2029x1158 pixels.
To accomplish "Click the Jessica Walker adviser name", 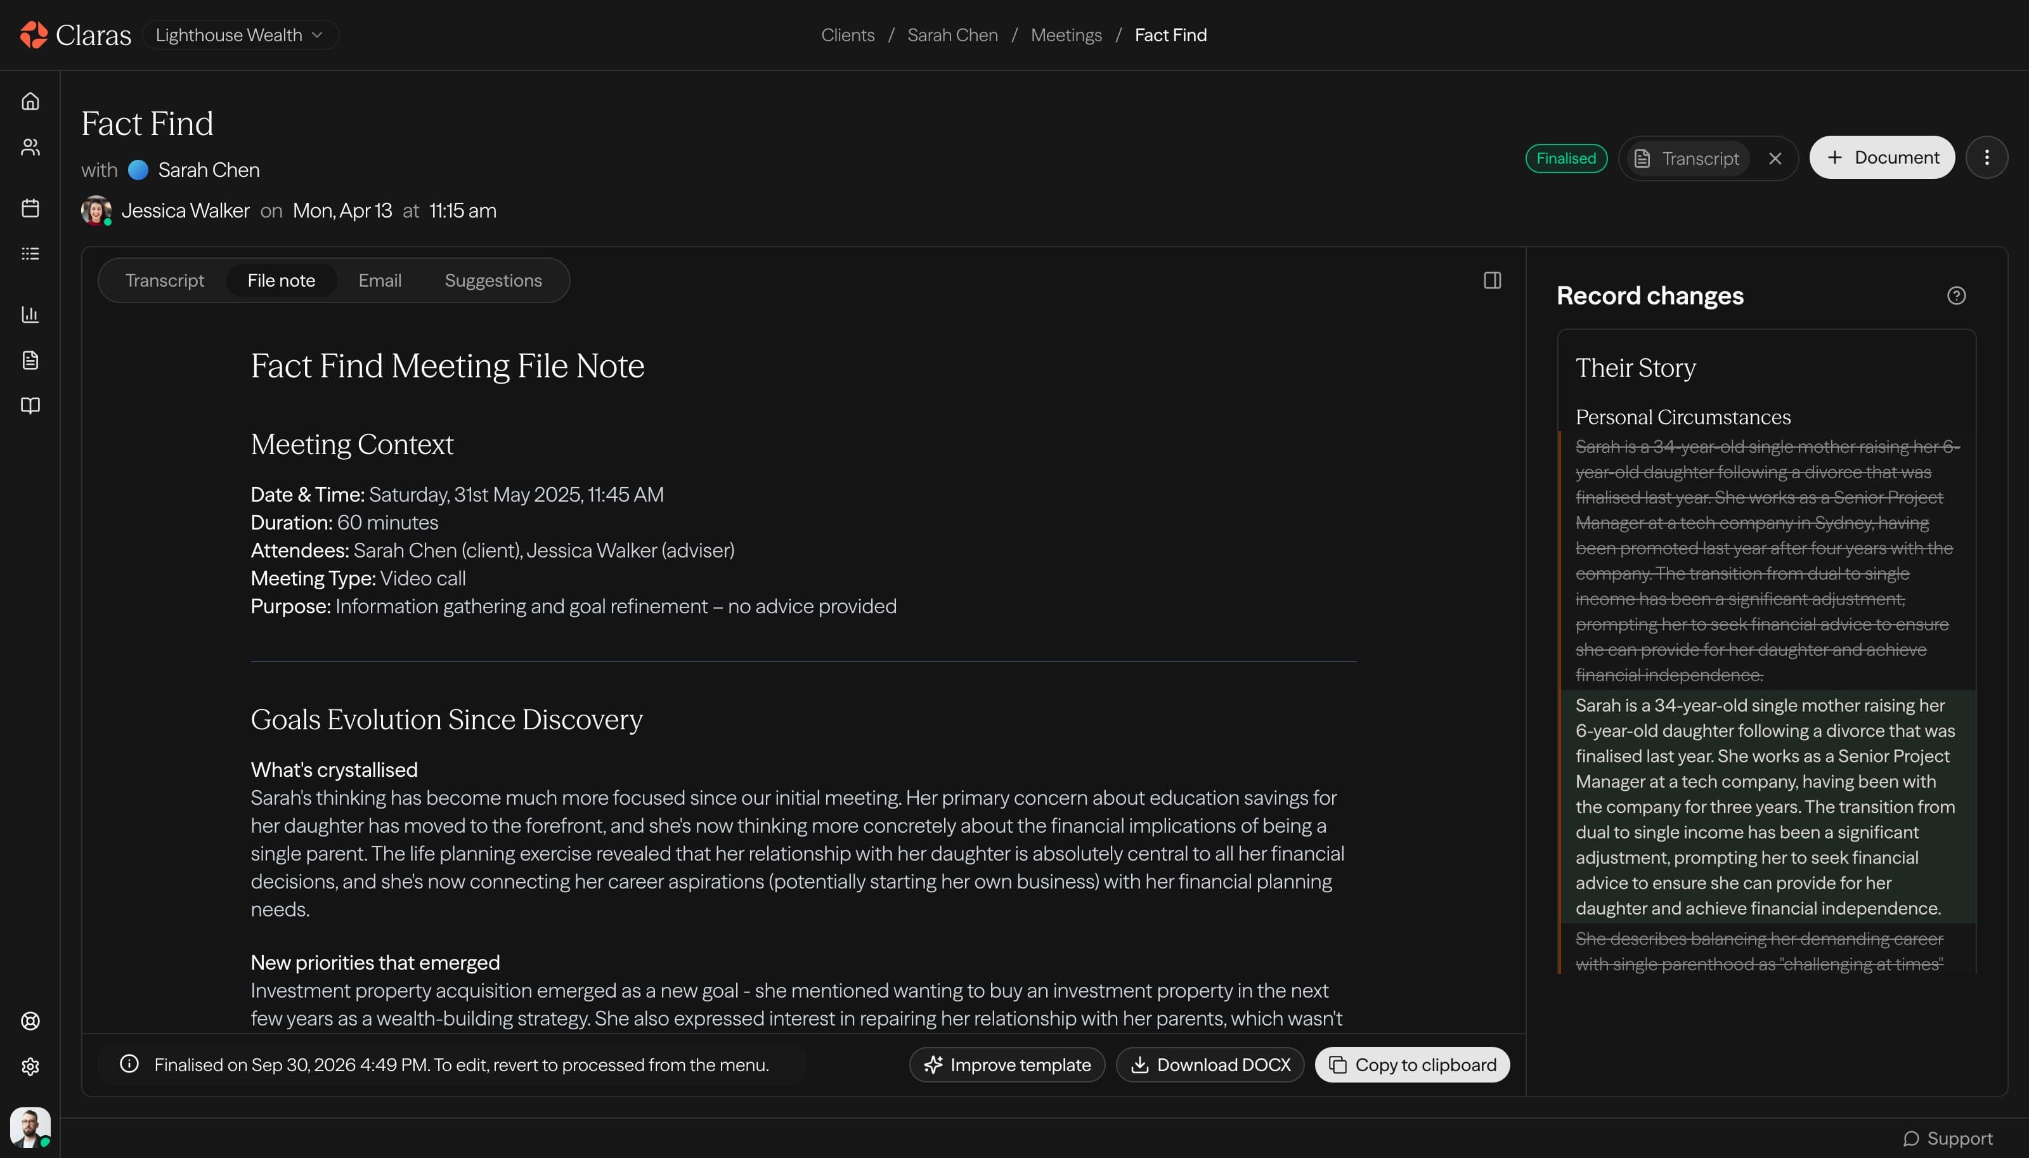I will point(185,211).
